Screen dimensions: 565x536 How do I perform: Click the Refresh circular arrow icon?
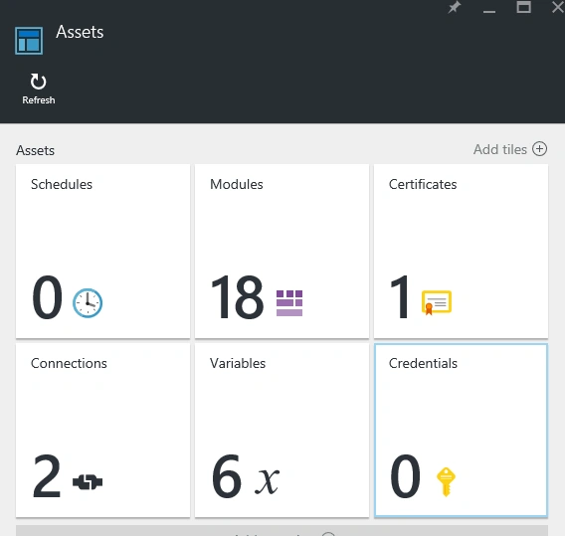pyautogui.click(x=38, y=82)
